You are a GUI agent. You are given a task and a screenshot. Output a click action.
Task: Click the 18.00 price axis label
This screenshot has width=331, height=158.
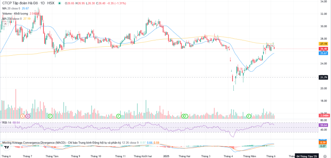[324, 101]
